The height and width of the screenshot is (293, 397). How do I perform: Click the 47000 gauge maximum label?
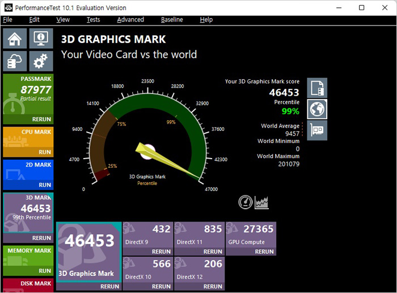tap(211, 189)
